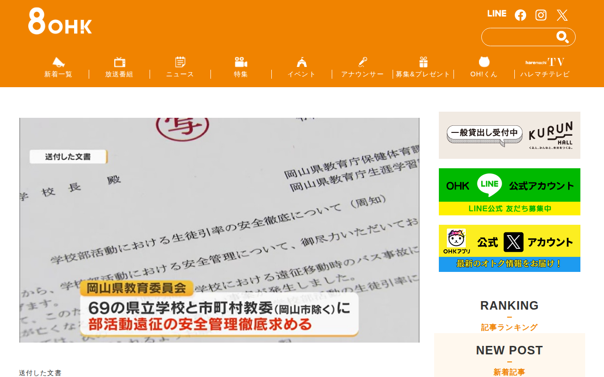Click the video camera icon above 特集
This screenshot has width=604, height=377.
(x=241, y=62)
